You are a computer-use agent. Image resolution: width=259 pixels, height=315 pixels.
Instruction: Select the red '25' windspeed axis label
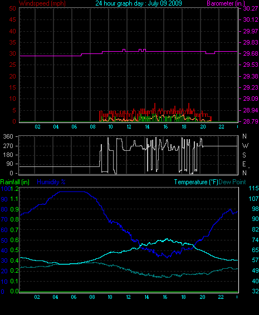click(12, 65)
